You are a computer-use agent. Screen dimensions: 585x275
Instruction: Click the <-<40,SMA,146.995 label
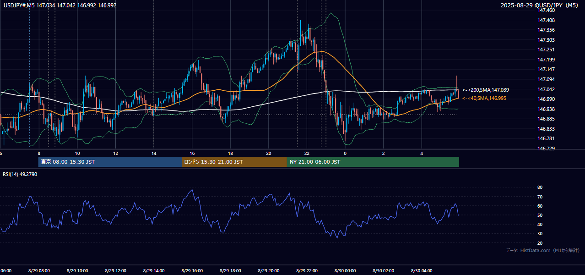484,98
